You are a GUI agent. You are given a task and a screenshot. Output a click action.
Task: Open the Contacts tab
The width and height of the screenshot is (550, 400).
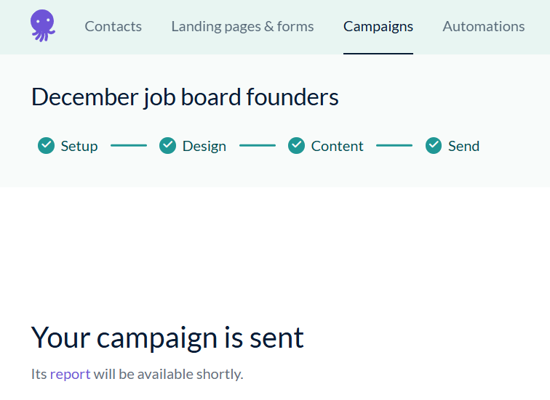113,27
